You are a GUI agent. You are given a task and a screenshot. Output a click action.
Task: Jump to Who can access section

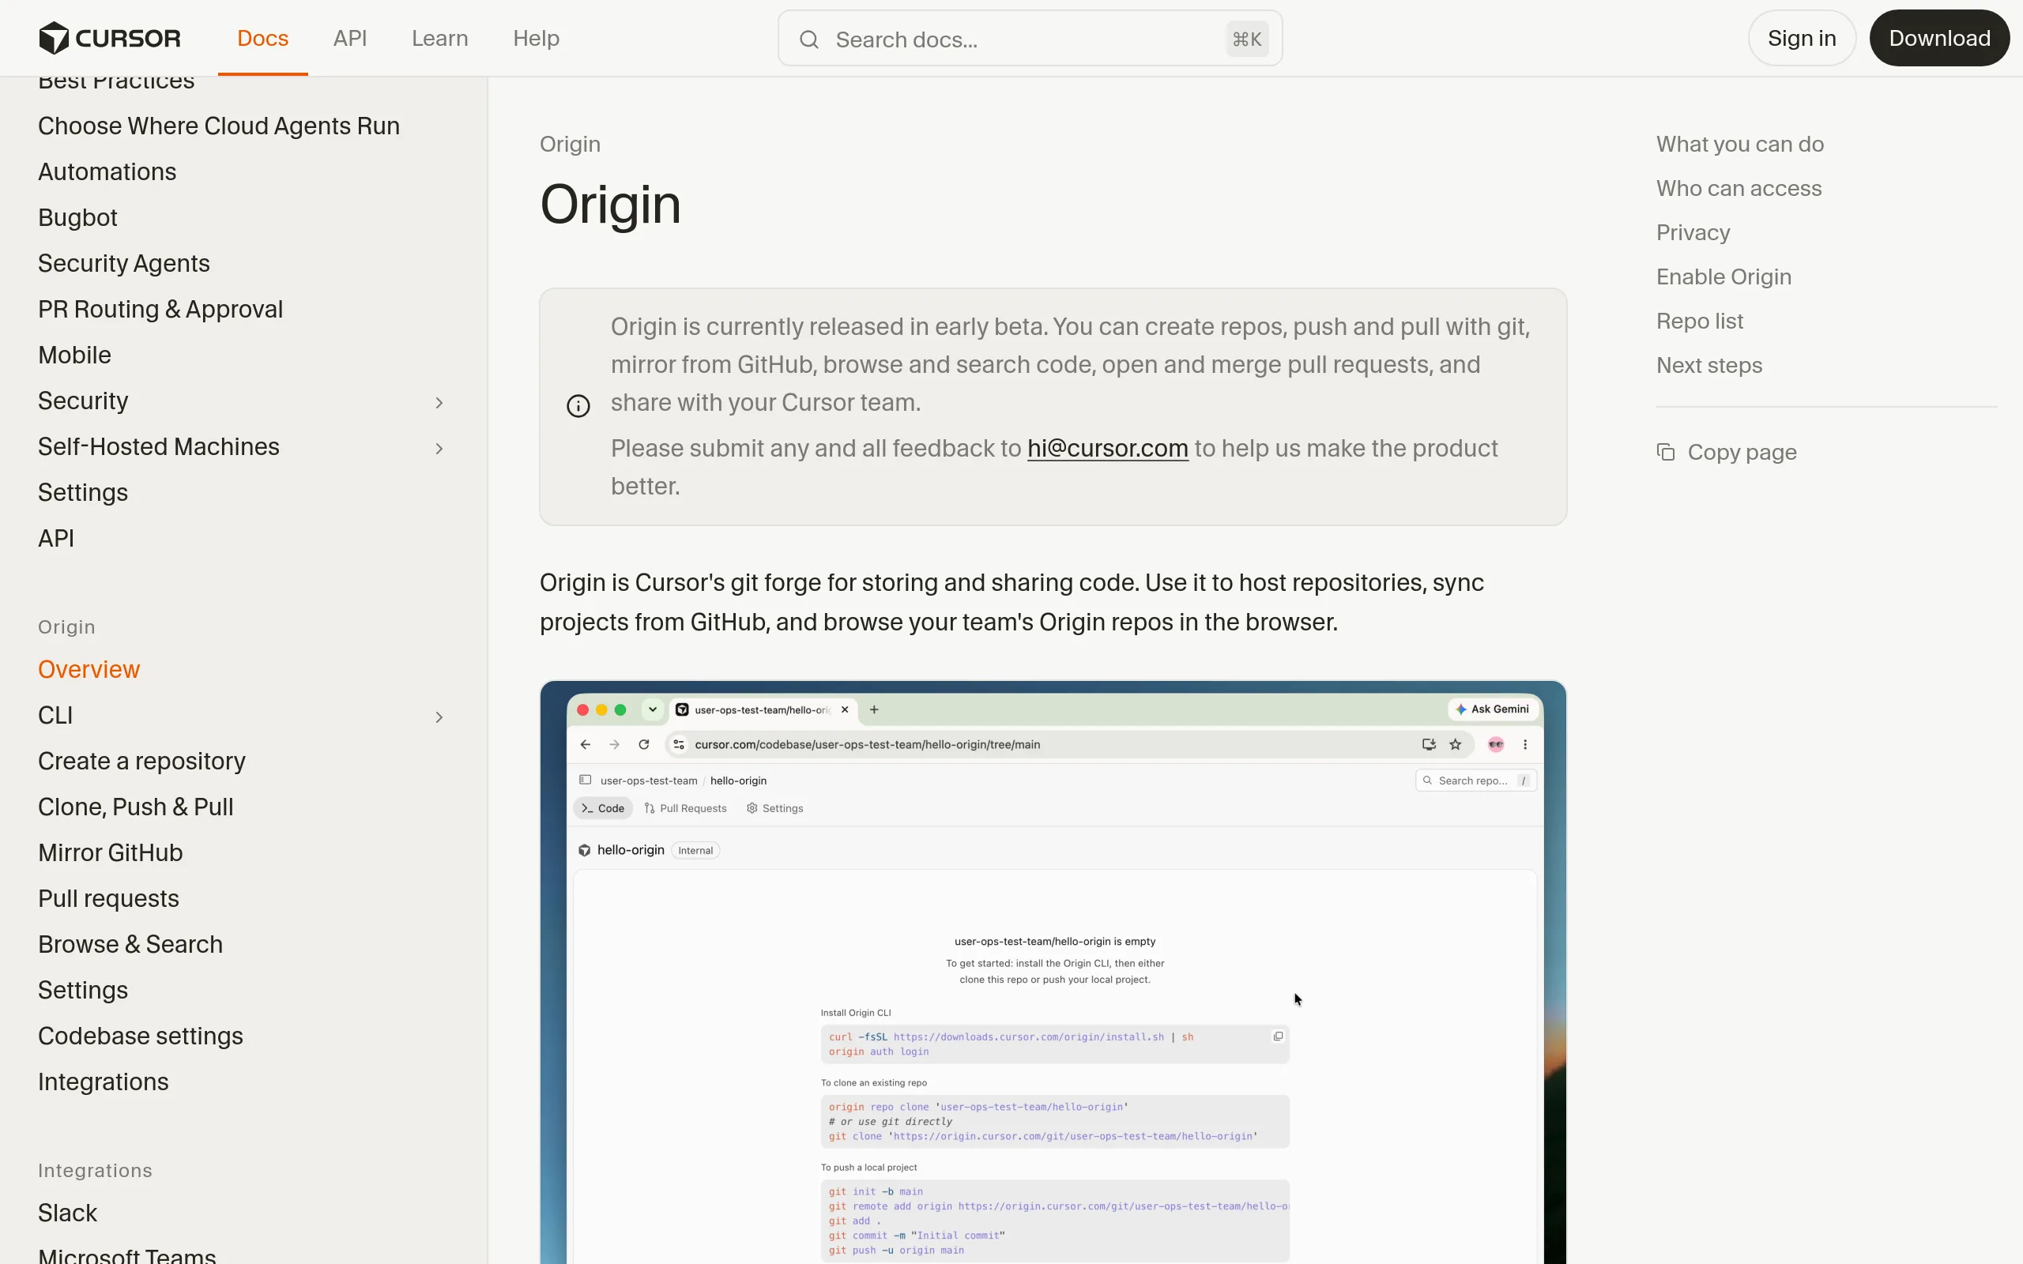pos(1739,188)
